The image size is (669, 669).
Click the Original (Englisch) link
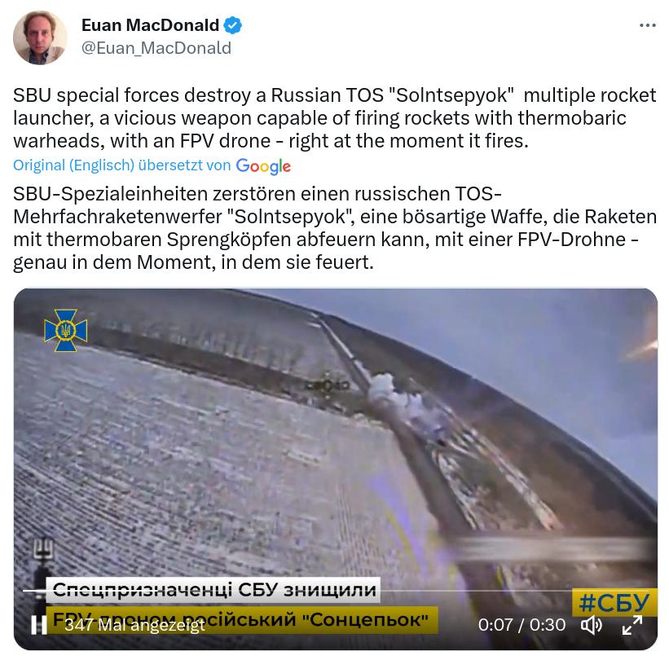tap(74, 165)
